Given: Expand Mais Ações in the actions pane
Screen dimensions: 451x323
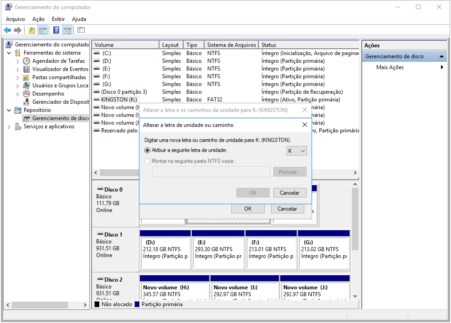Looking at the screenshot, I should 442,67.
